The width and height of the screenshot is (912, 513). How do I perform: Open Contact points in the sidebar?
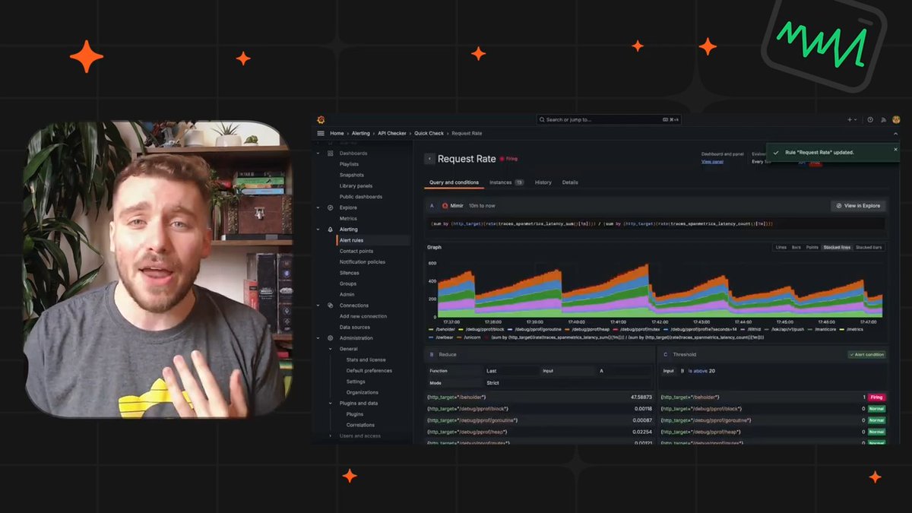point(356,251)
